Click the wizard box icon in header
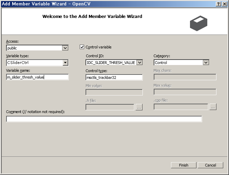This screenshot has height=175, width=229. [198, 23]
